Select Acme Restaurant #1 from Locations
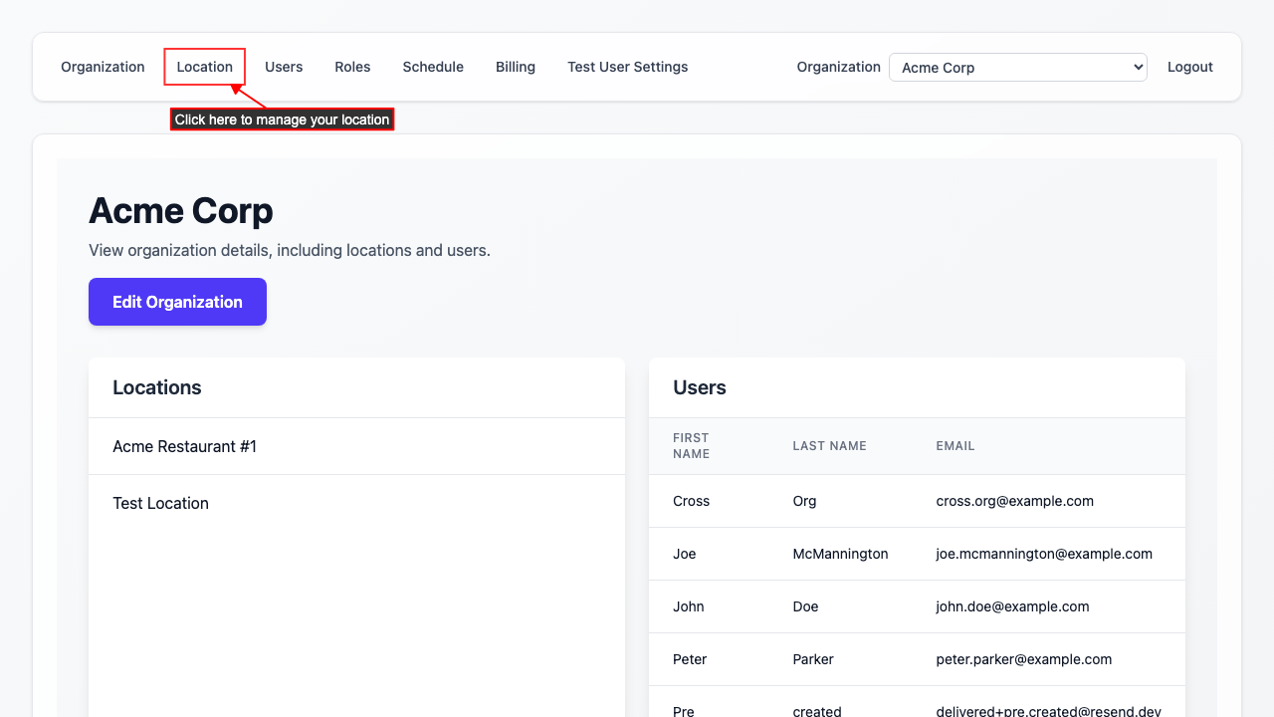Screen dimensions: 1274x717 (184, 446)
